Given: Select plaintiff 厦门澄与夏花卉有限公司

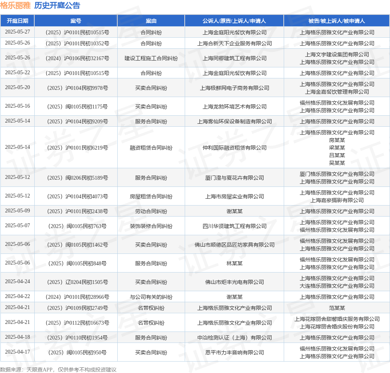Looking at the screenshot, I should pyautogui.click(x=235, y=178).
